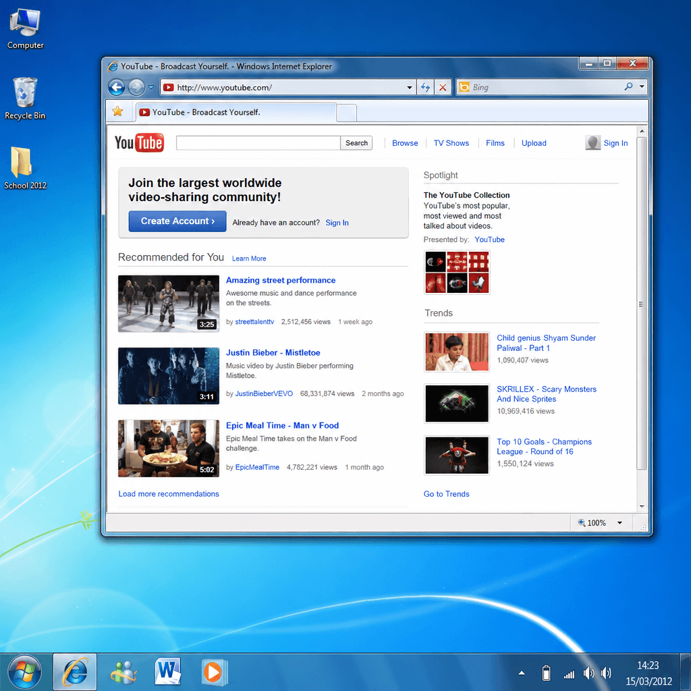Click Sign In beside Already have an account

tap(337, 223)
